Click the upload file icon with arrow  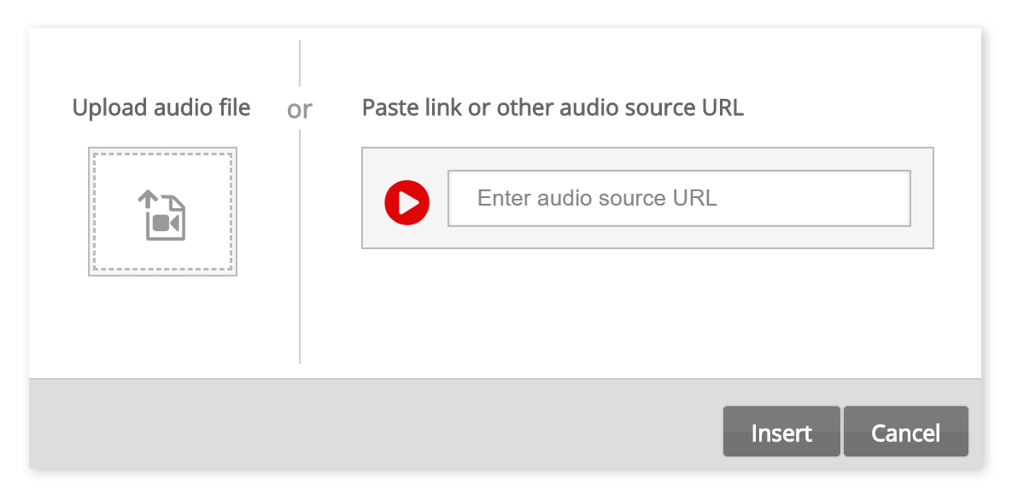(162, 215)
